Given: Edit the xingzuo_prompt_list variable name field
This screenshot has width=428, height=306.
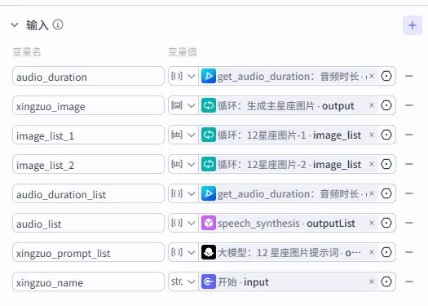Looking at the screenshot, I should pyautogui.click(x=88, y=252).
